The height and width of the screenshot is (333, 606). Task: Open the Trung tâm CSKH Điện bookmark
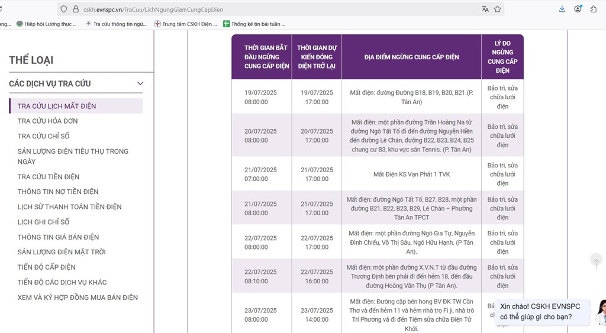pos(185,24)
